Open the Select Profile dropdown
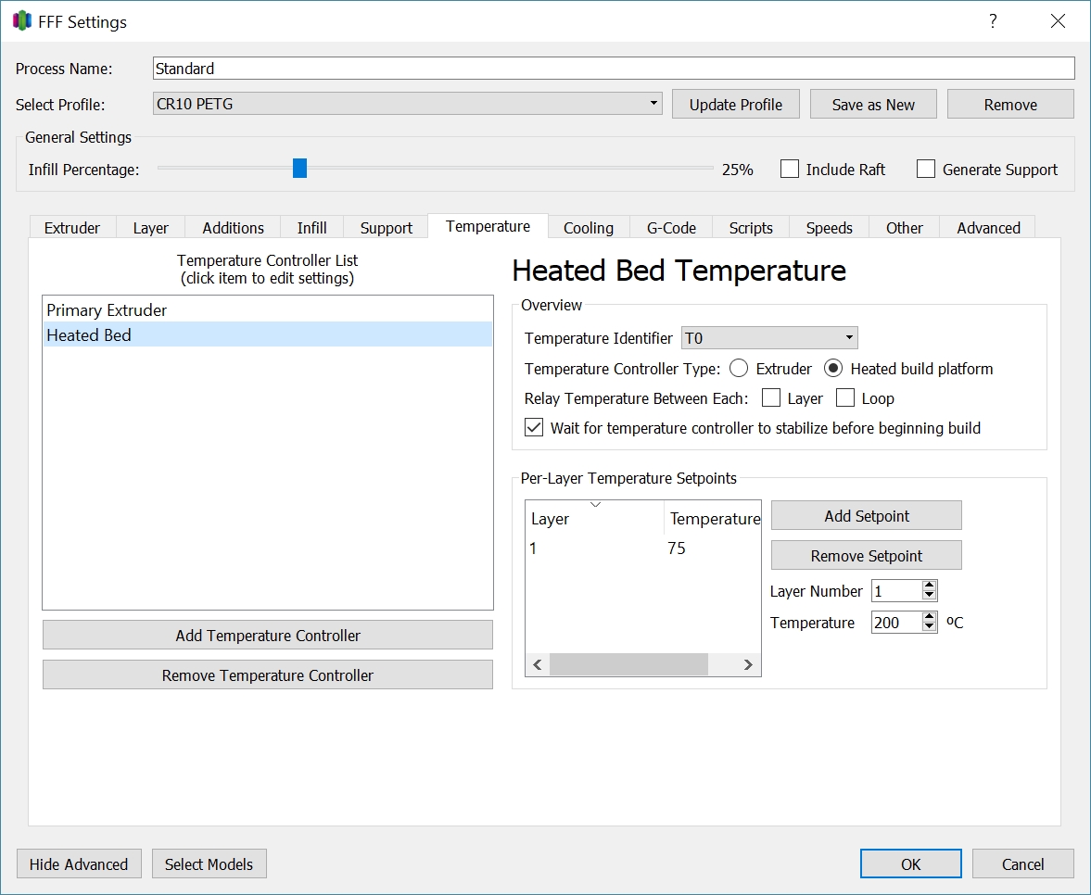The image size is (1091, 895). 407,104
